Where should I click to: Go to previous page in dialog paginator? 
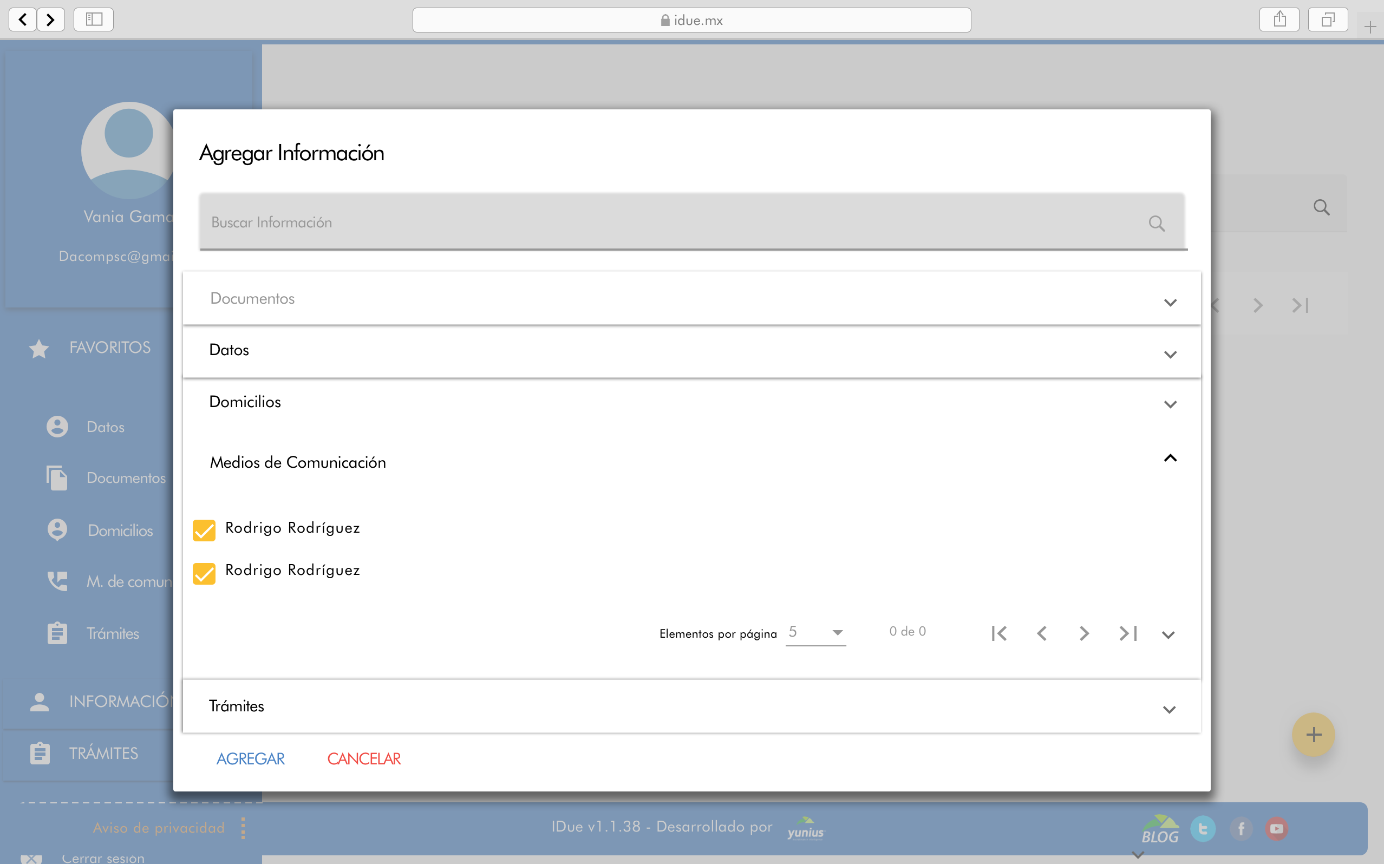click(1042, 633)
